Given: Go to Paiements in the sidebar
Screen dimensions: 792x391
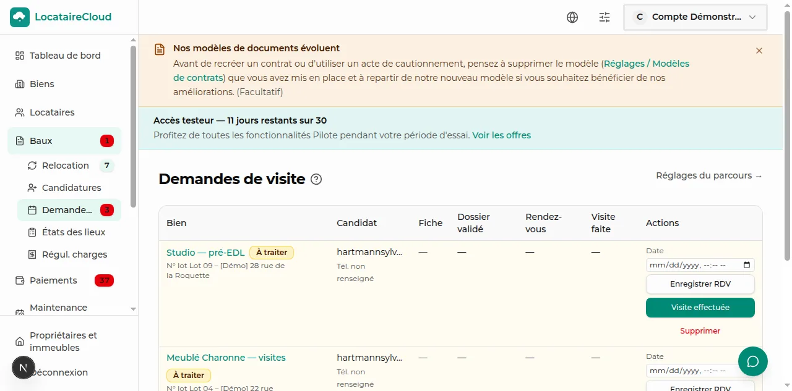Looking at the screenshot, I should click(x=64, y=280).
